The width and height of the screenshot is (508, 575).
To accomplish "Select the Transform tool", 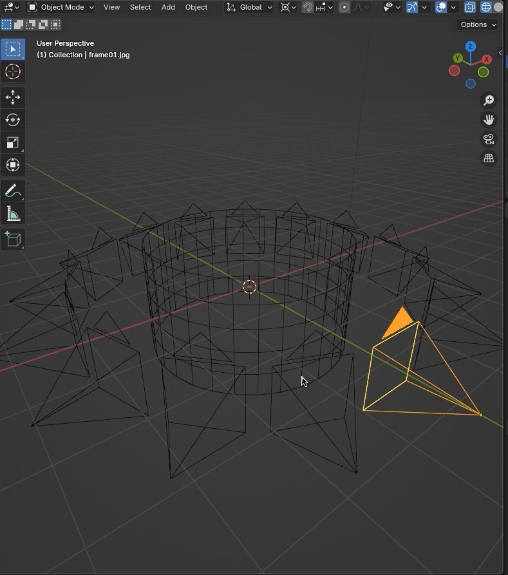I will click(x=13, y=165).
